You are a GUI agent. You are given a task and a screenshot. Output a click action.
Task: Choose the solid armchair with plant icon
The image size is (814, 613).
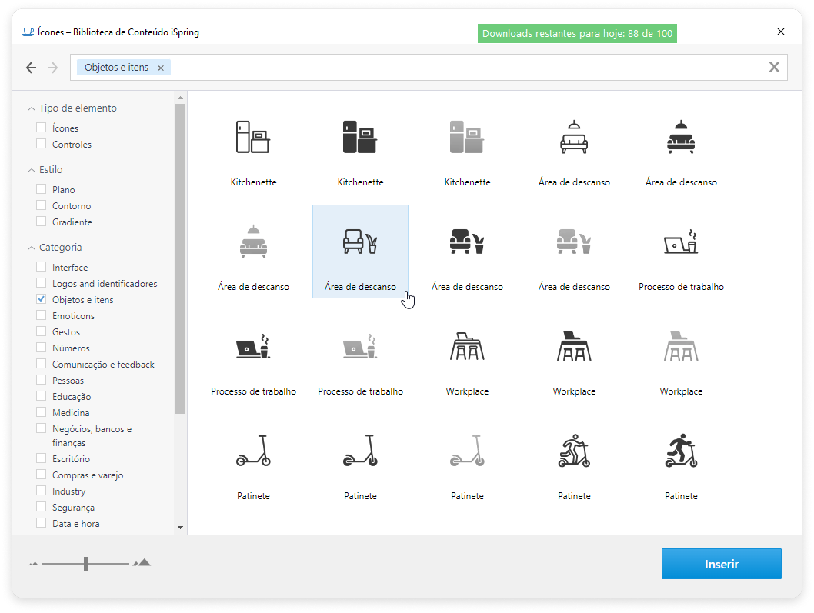[x=467, y=242]
